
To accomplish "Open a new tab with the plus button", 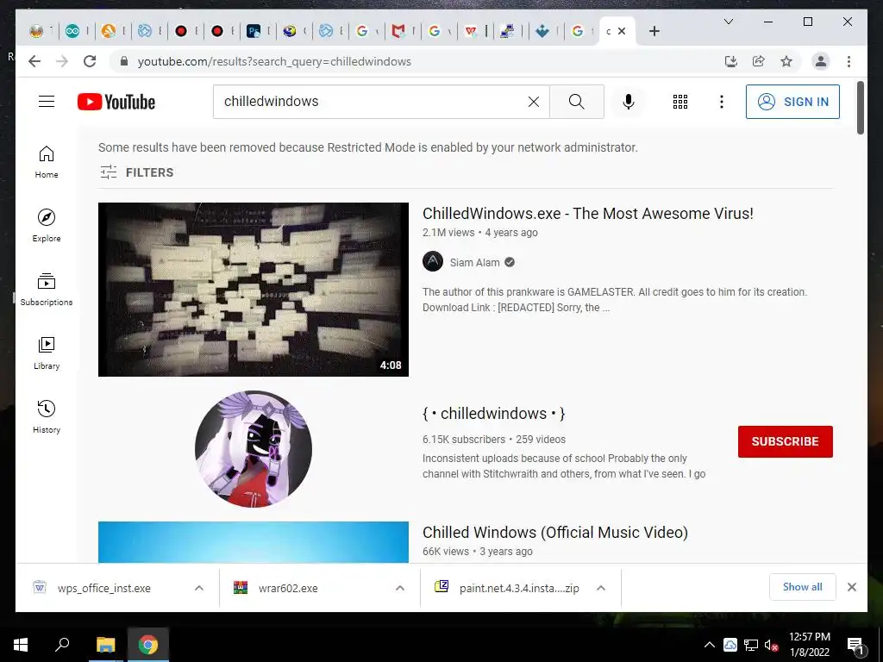I will click(654, 31).
